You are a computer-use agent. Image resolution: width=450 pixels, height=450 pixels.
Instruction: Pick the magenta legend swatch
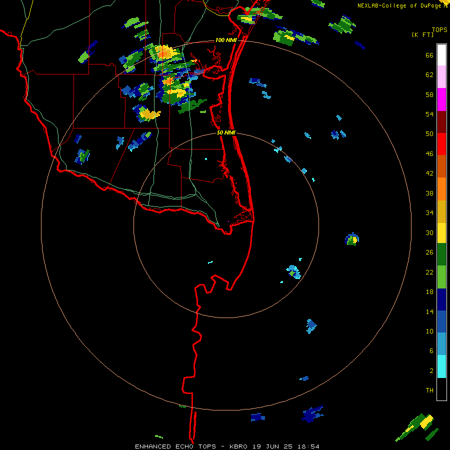point(441,99)
